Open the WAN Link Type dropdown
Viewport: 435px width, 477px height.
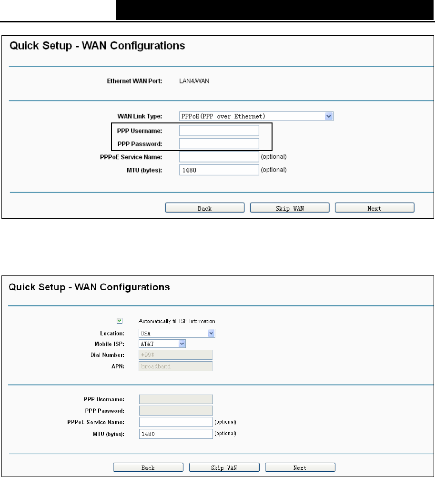pyautogui.click(x=256, y=116)
